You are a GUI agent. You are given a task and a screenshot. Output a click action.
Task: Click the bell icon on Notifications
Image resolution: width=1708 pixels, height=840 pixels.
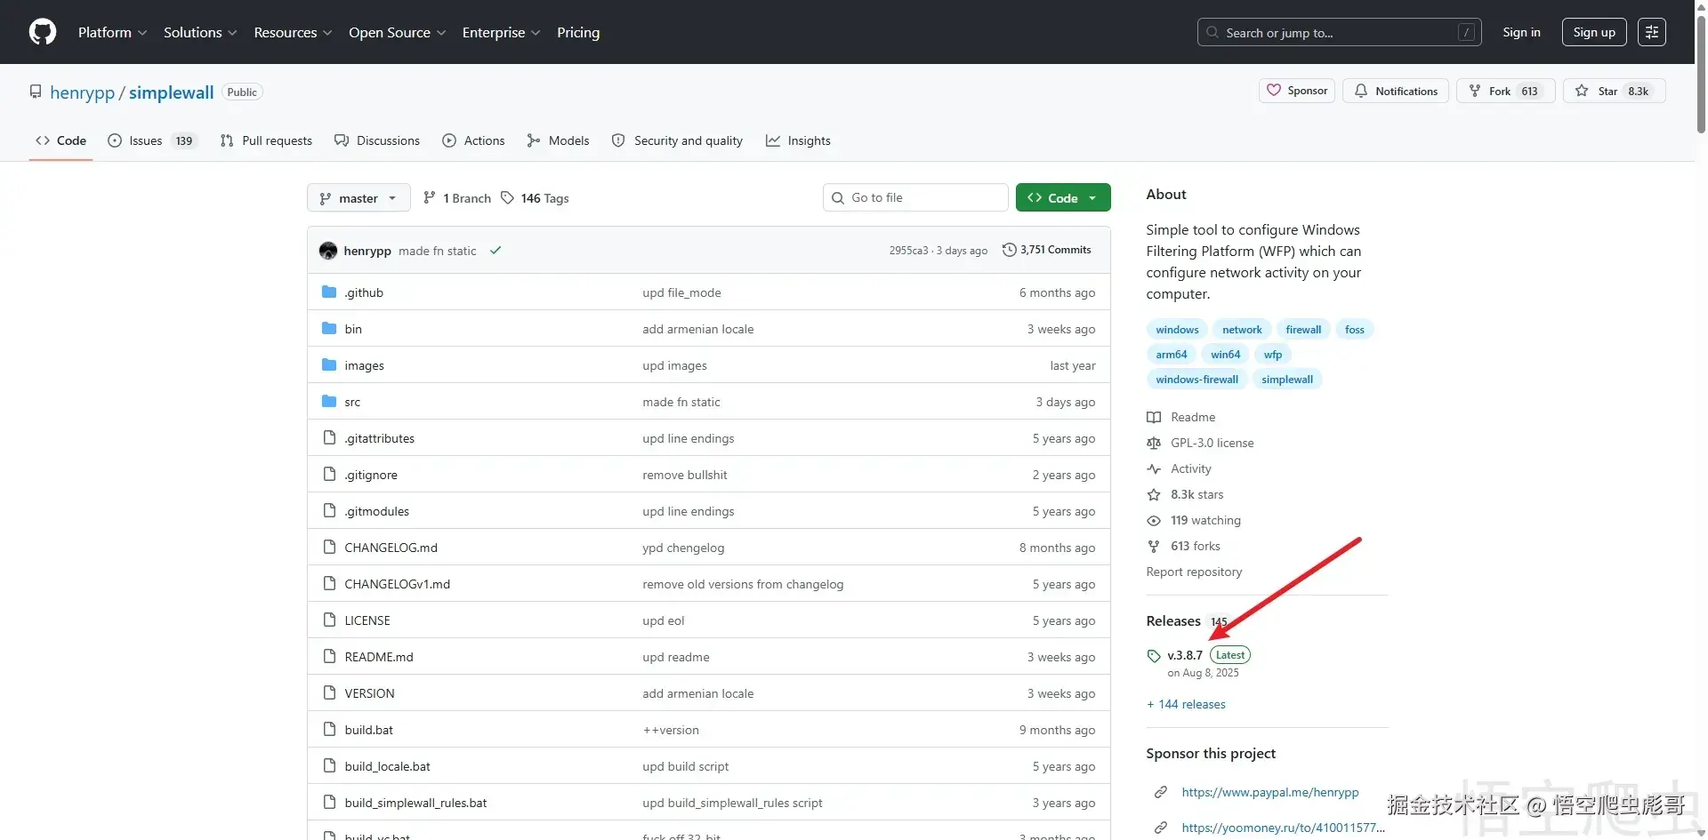1361,91
